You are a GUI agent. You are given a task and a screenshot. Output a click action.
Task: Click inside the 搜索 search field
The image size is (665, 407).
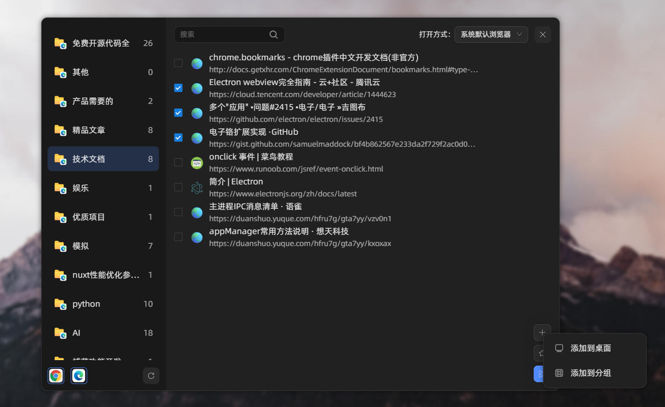[221, 34]
